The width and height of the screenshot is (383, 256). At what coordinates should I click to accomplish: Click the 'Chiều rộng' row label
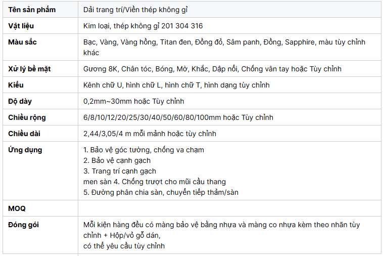click(x=27, y=117)
